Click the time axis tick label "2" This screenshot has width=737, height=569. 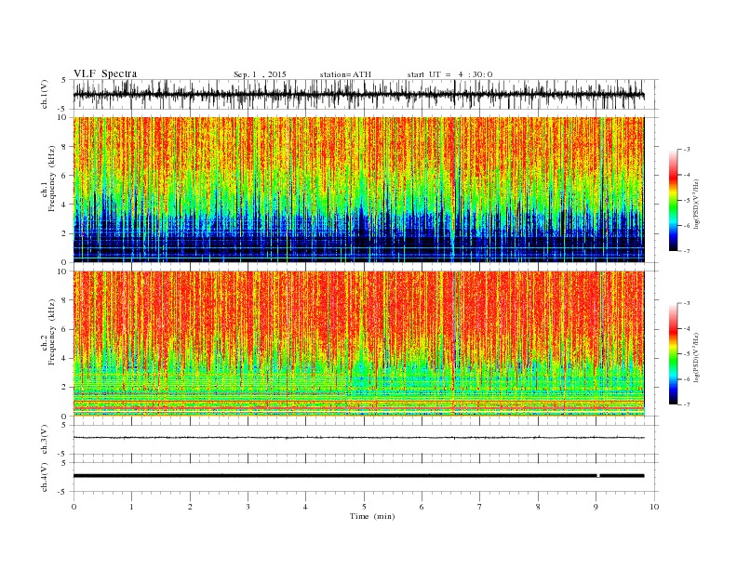pyautogui.click(x=190, y=507)
